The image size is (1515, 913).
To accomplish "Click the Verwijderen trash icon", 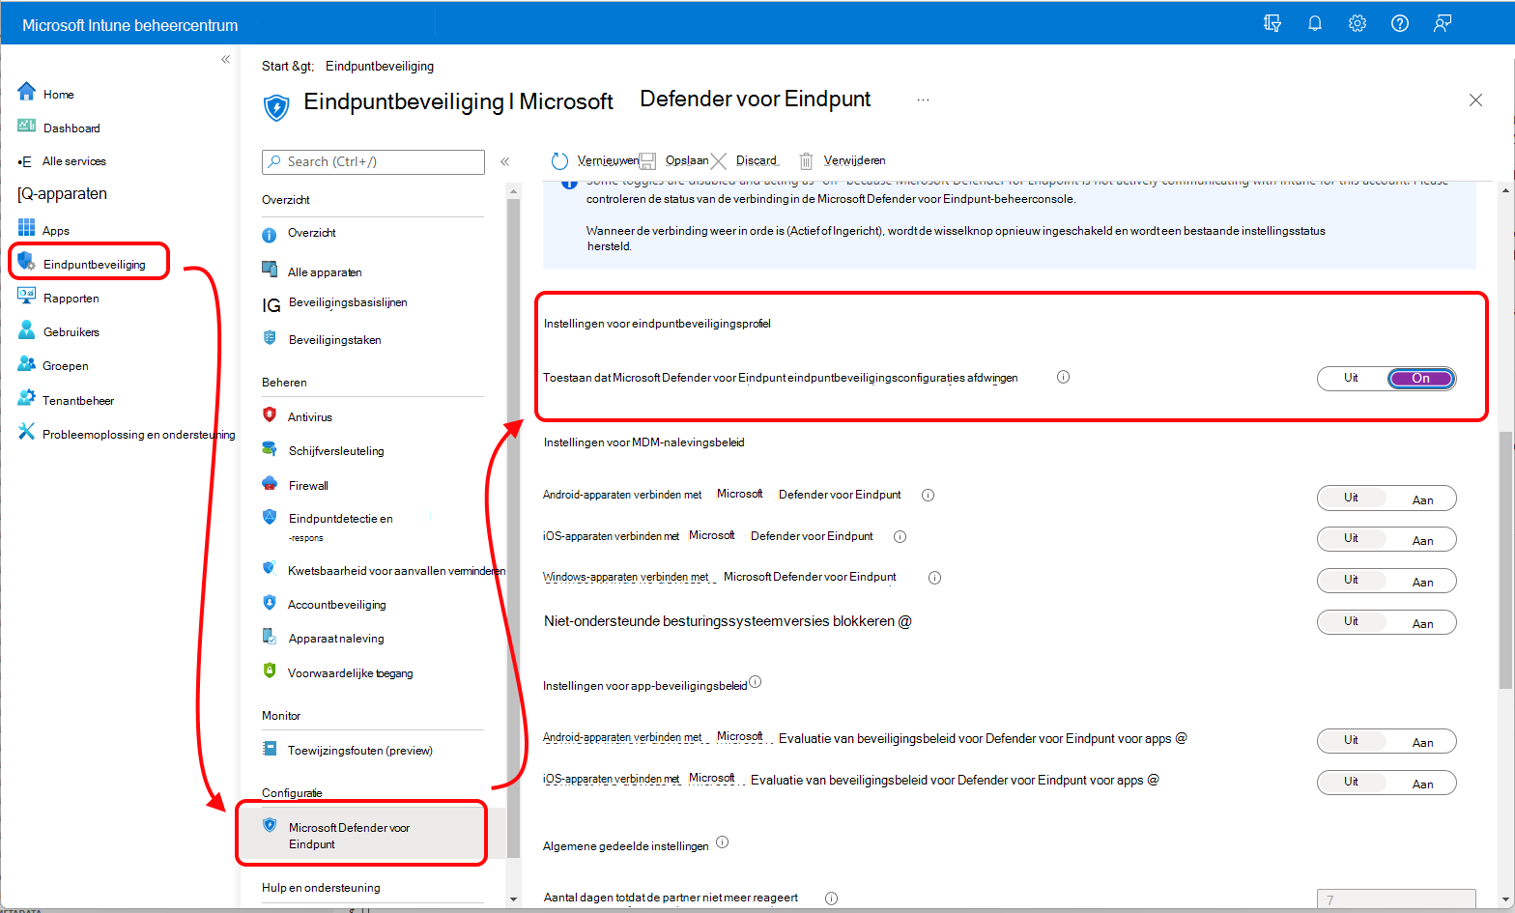I will (x=806, y=161).
